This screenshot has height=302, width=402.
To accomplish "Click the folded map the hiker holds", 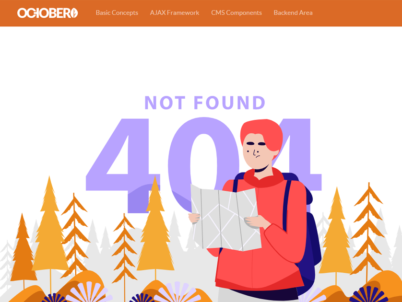I will tap(226, 218).
